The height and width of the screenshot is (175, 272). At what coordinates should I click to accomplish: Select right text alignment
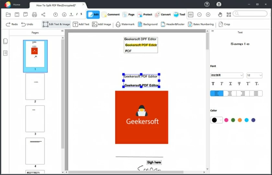(243, 93)
